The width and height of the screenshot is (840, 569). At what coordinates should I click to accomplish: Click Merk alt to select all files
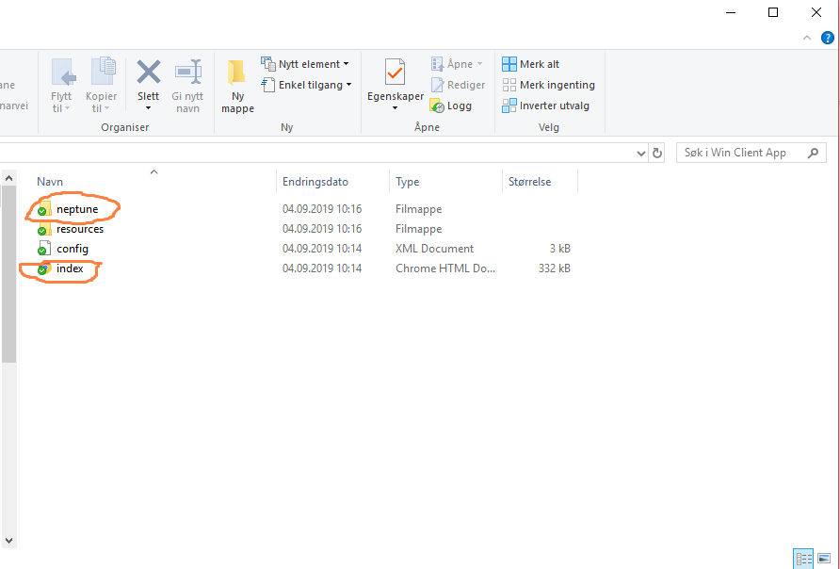(x=530, y=63)
